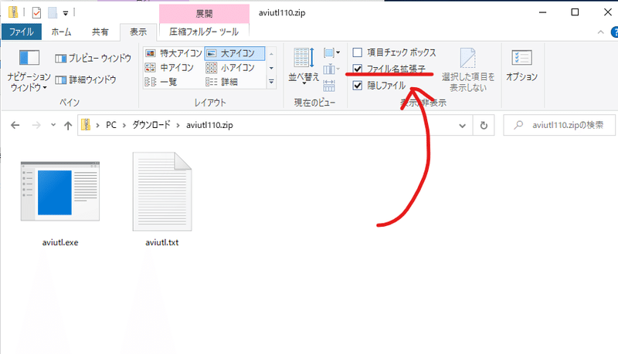
Task: Open the Help question mark icon
Action: pos(614,32)
